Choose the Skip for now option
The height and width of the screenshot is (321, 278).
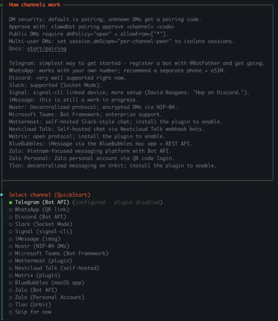pos(33,312)
